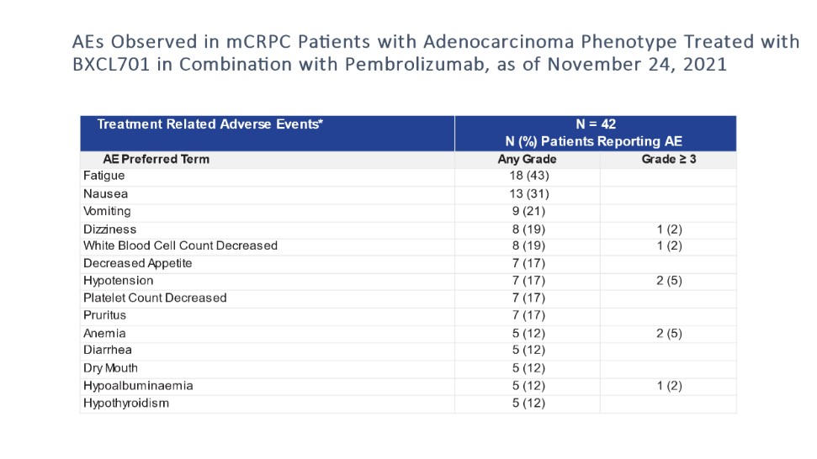Select the Vomiting row label
817x459 pixels.
pyautogui.click(x=107, y=211)
